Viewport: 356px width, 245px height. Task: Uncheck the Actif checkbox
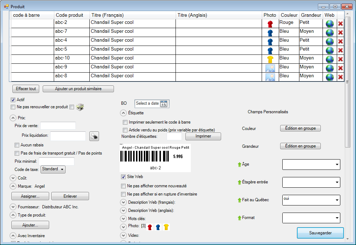[x=13, y=100]
